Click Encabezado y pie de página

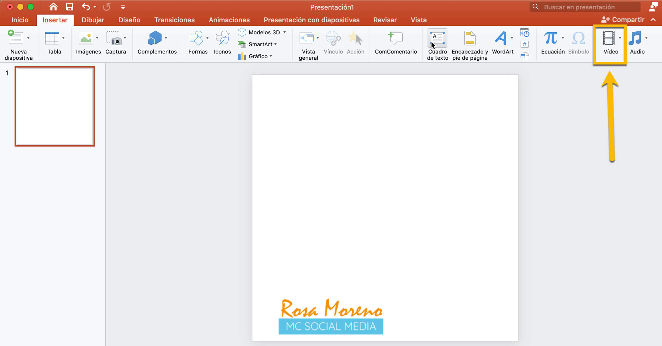(x=469, y=38)
